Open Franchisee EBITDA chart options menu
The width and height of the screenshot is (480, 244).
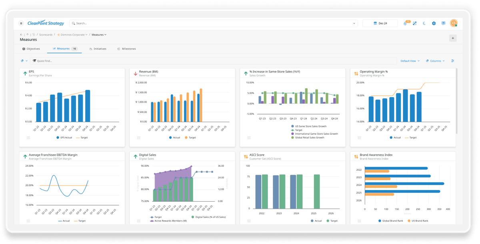[28, 221]
